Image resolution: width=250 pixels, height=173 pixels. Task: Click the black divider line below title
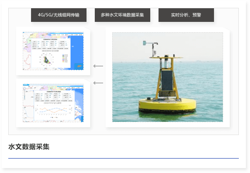click(x=123, y=158)
